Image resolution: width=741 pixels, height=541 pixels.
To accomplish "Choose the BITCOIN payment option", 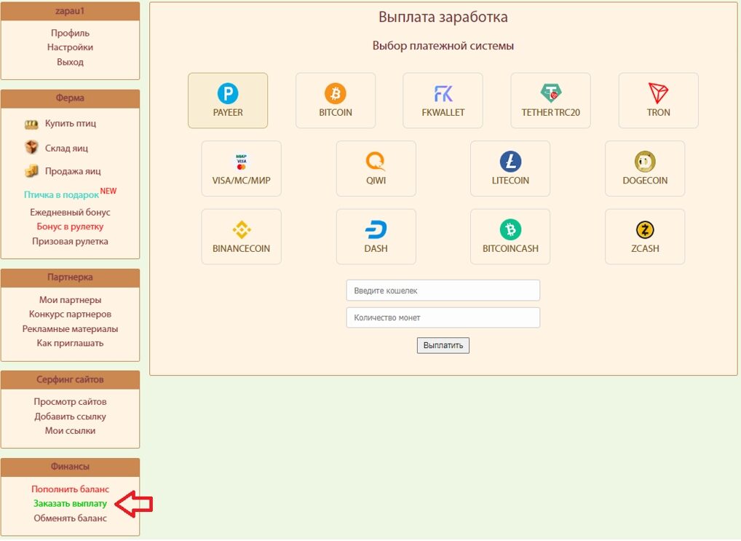I will pos(336,100).
